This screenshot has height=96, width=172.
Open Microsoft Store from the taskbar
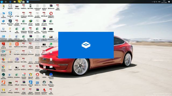[23, 2]
